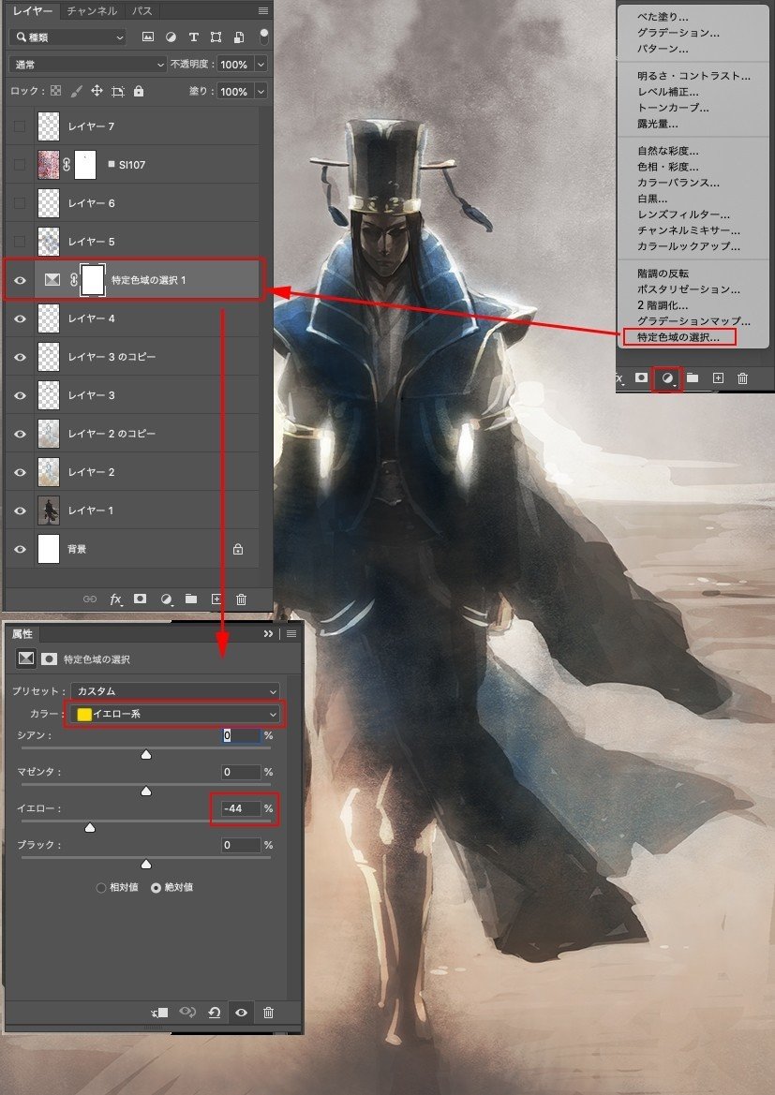Collapse Properties panel with double arrows
775x1095 pixels.
268,633
